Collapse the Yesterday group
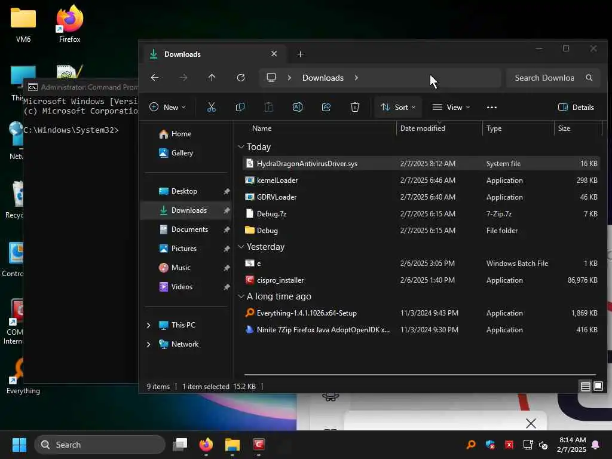This screenshot has width=612, height=459. click(x=241, y=247)
